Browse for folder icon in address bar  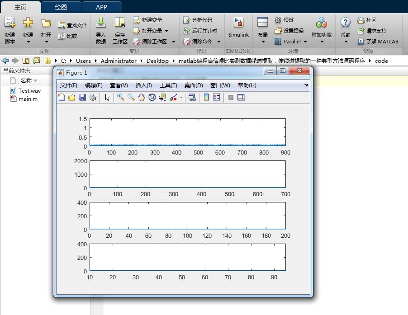tap(36, 61)
